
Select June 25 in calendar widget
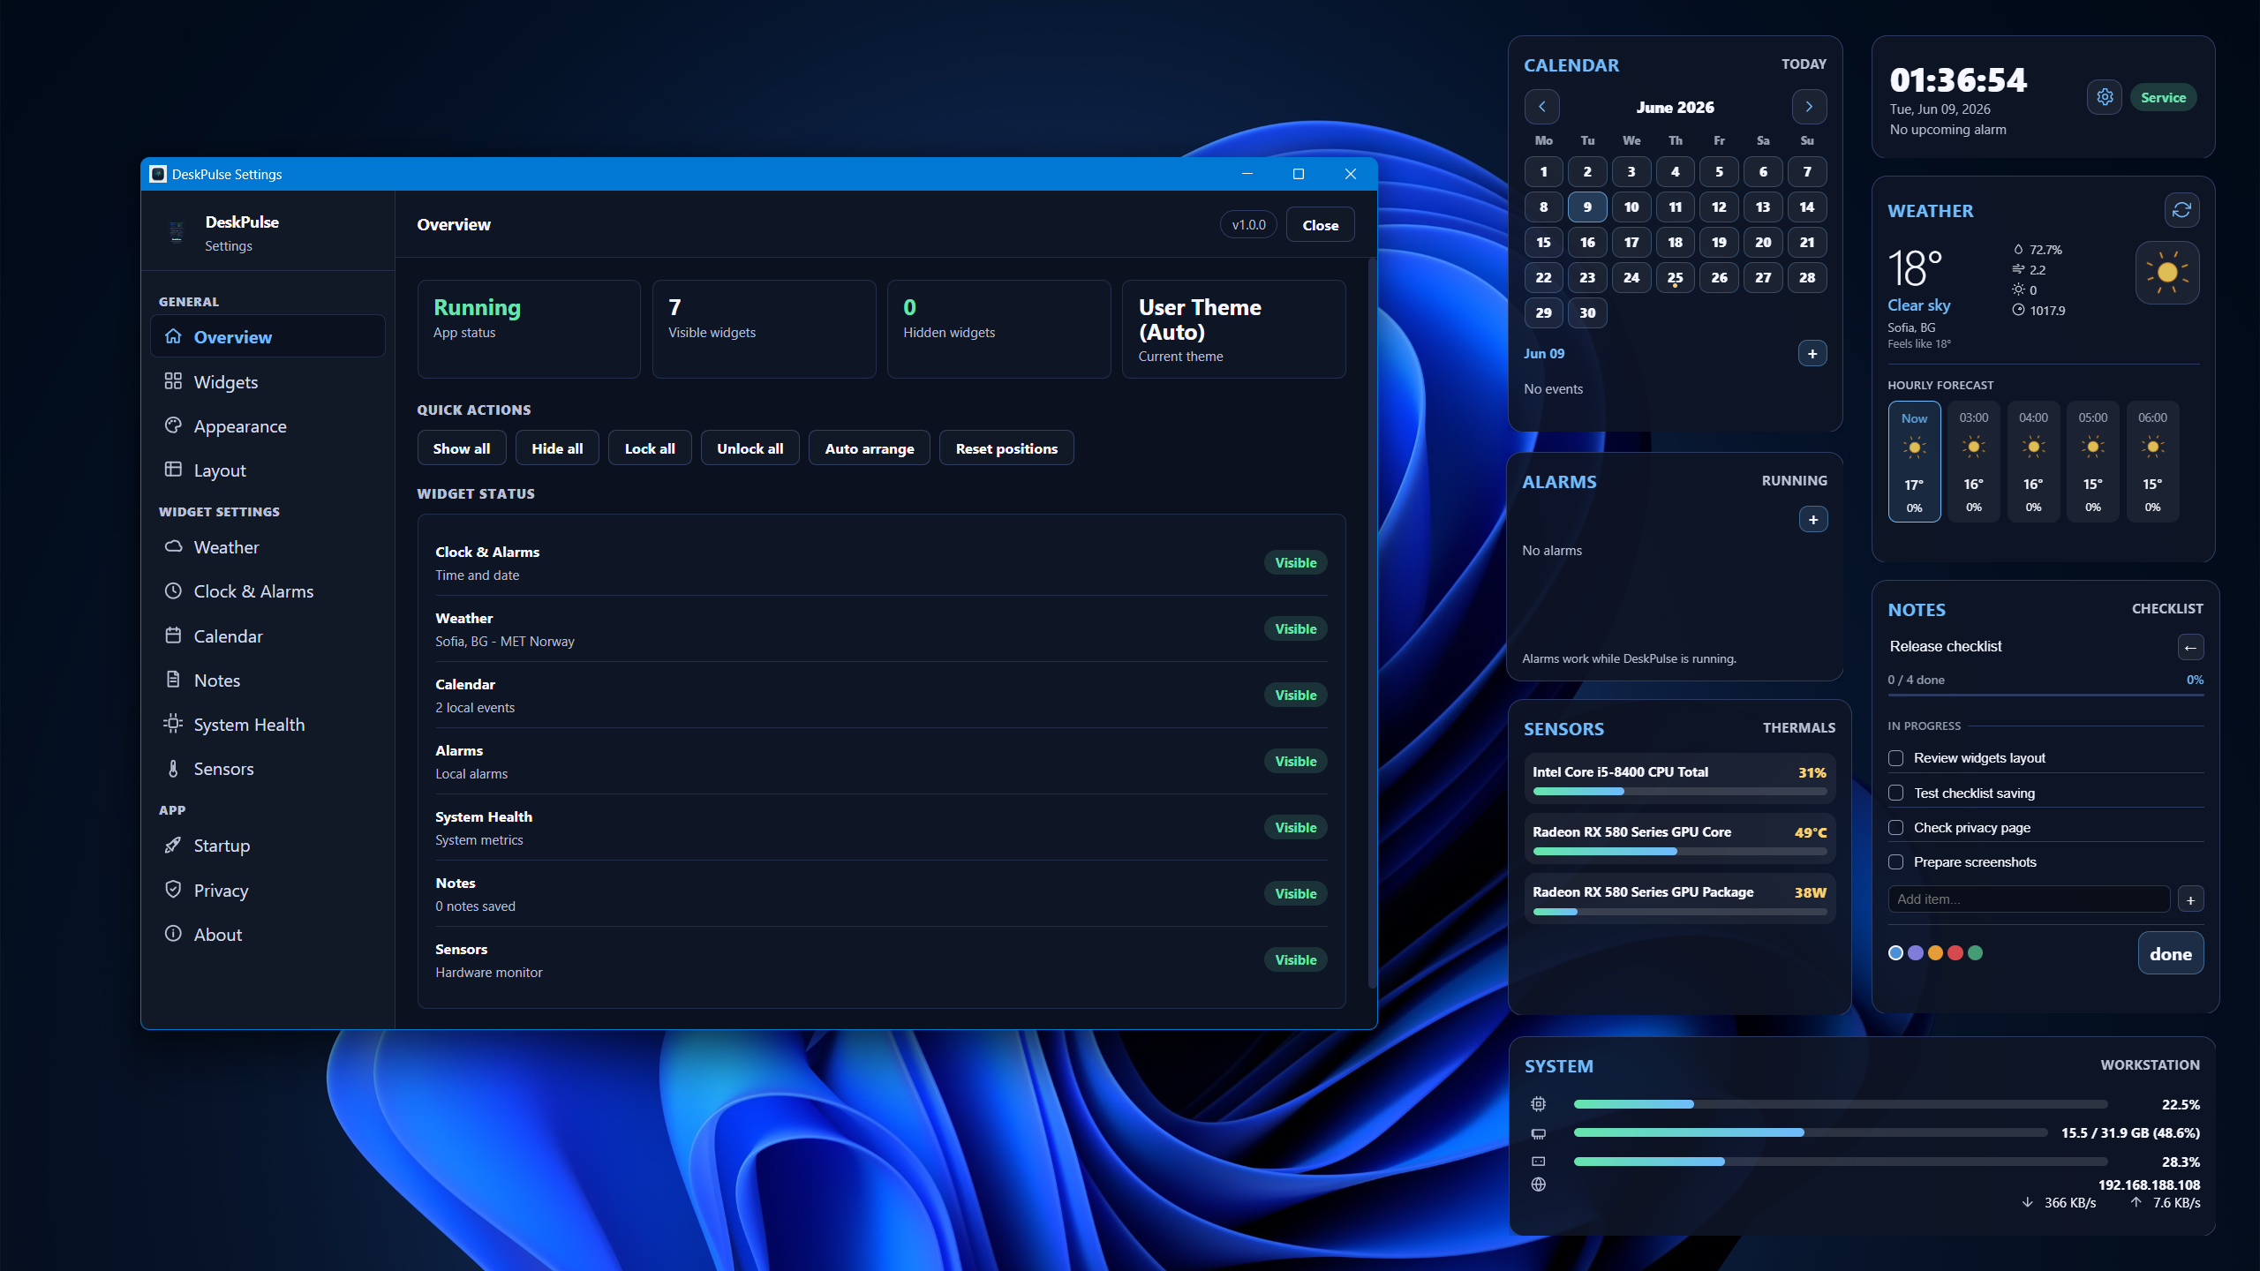coord(1675,277)
